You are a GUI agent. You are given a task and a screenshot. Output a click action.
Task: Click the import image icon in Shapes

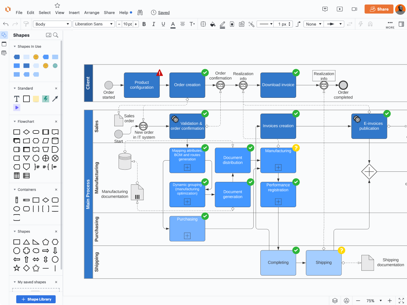point(48,35)
